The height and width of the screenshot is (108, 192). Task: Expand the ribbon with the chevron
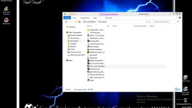click(177, 18)
